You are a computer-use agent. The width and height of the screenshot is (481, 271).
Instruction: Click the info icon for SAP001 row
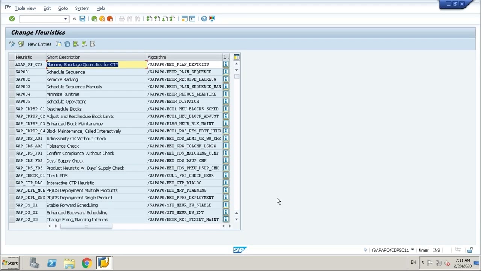tap(226, 72)
